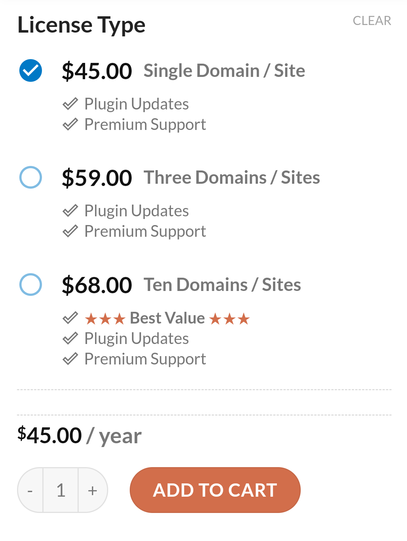407x541 pixels.
Task: Click the stars right of Best Value
Action: point(230,319)
